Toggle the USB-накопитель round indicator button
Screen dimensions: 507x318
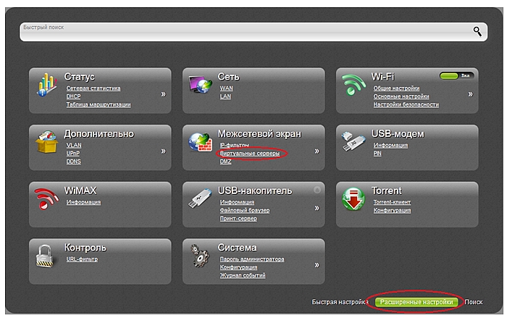pos(317,190)
